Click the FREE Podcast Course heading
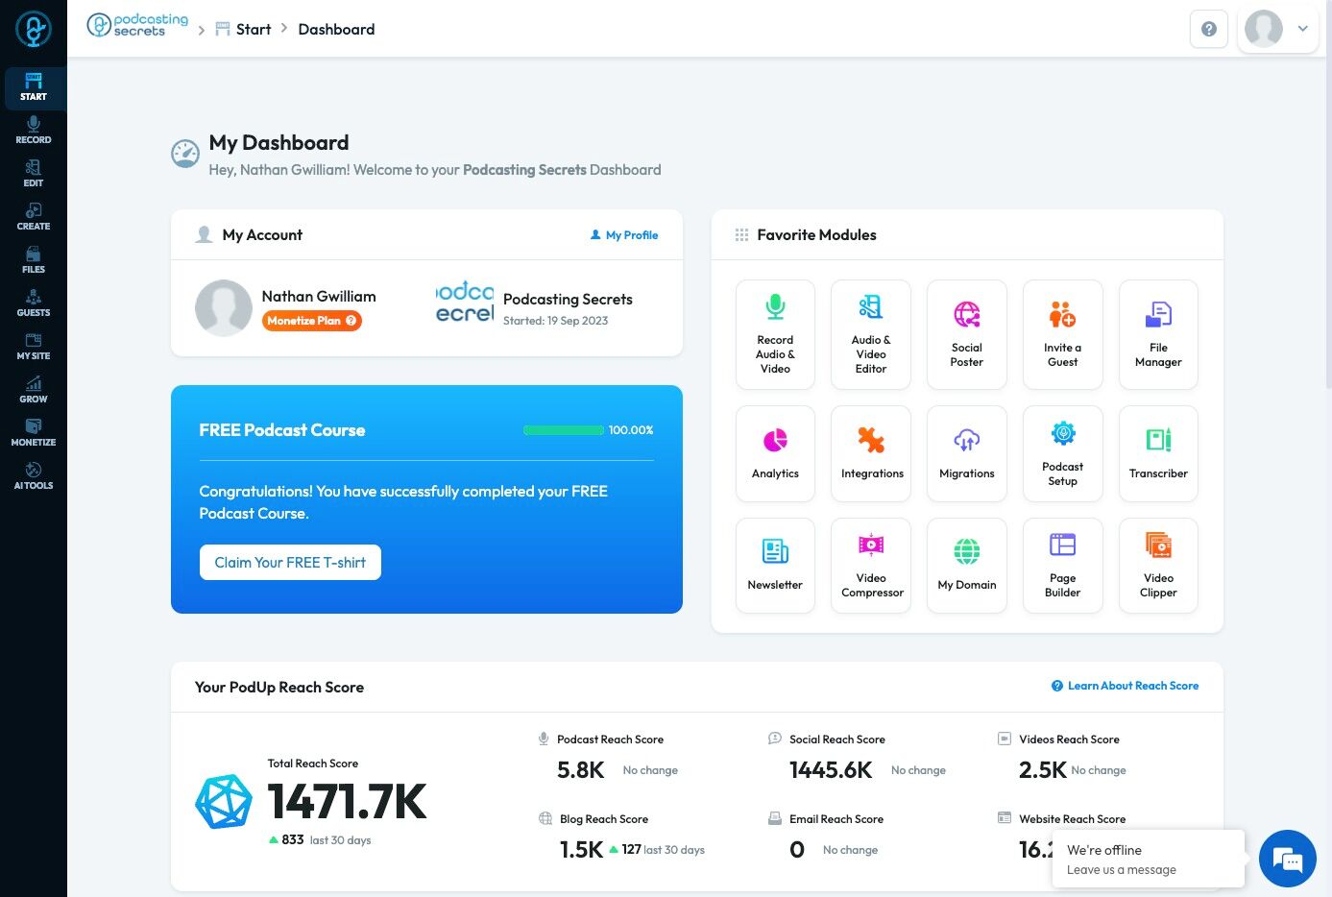Image resolution: width=1332 pixels, height=897 pixels. tap(282, 430)
